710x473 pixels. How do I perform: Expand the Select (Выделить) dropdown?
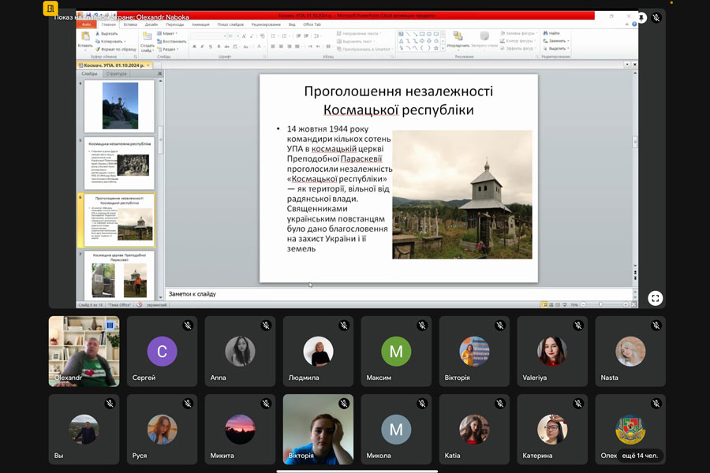point(557,48)
